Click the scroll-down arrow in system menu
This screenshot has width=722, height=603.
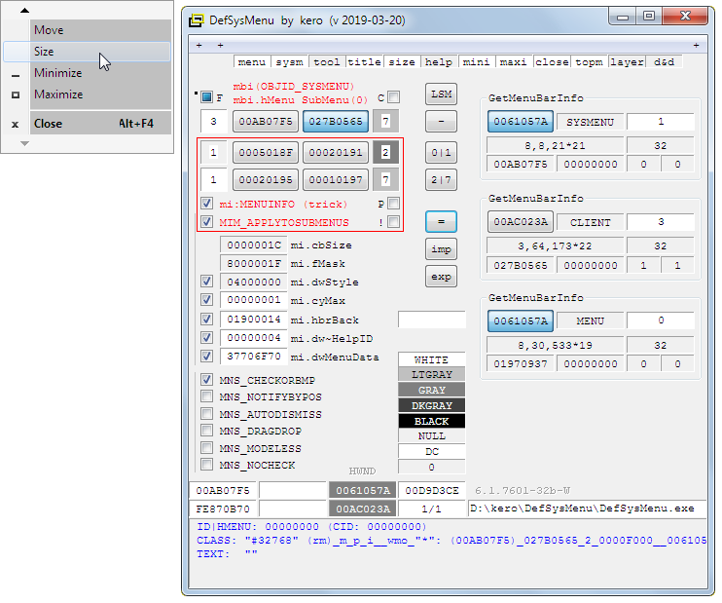click(25, 143)
